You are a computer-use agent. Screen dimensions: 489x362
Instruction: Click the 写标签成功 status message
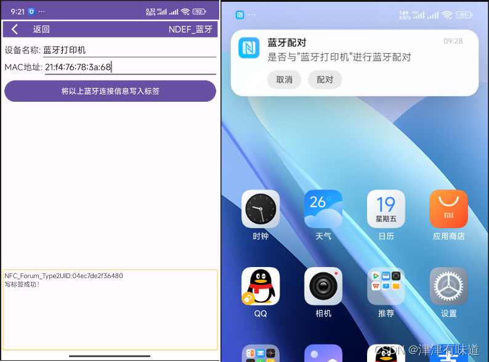tap(22, 284)
